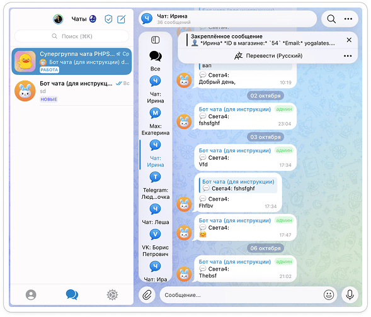Click bot avatar beside Thebsf message
This screenshot has width=371, height=317.
(x=184, y=274)
